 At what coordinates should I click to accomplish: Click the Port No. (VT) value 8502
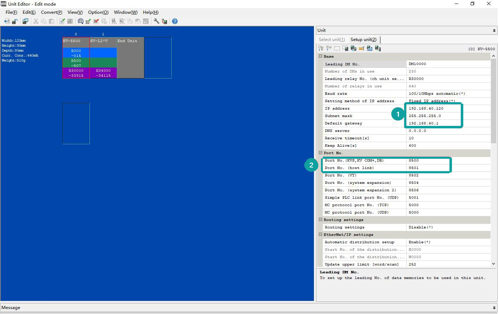(413, 175)
